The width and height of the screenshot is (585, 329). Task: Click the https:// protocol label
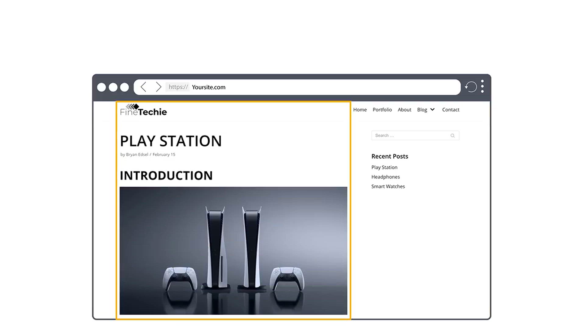[178, 87]
